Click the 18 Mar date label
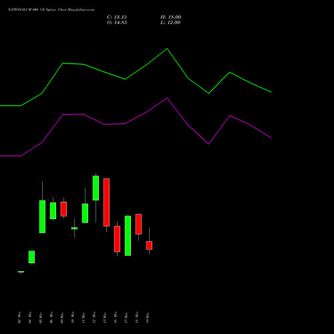This screenshot has height=334, width=334. pos(137,317)
